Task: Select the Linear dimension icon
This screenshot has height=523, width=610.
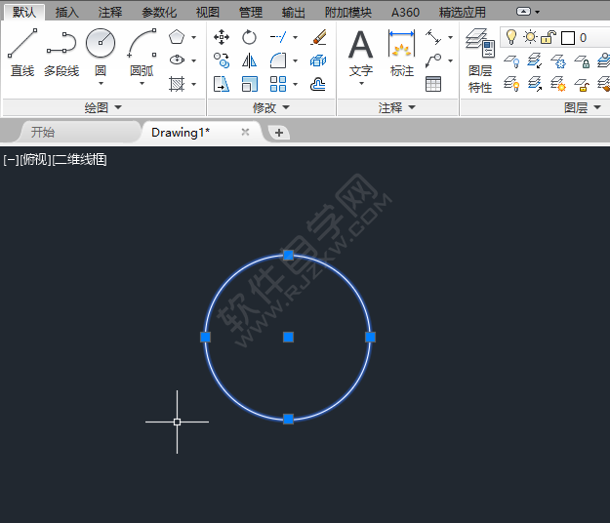Action: click(433, 37)
